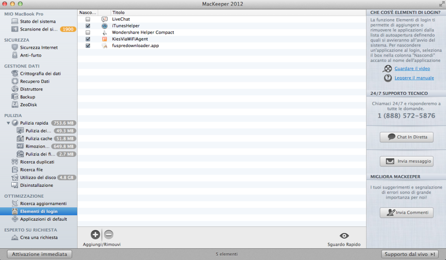This screenshot has height=260, width=446.
Task: Select the Wondershare Helper Compact row
Action: tap(222, 32)
